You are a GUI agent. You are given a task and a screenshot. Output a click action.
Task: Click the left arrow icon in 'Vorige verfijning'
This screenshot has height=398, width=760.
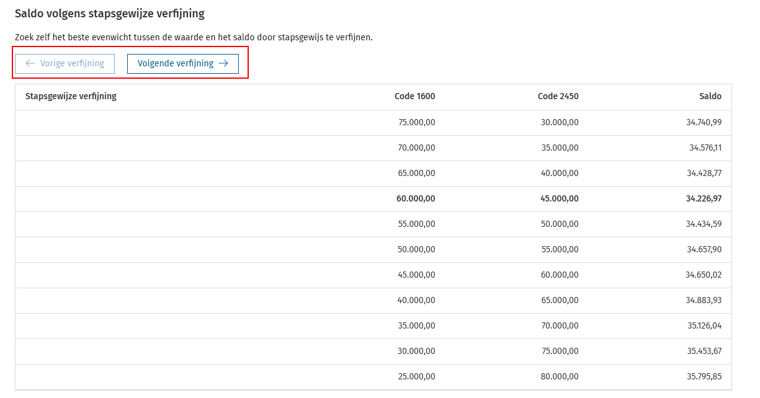click(x=30, y=63)
